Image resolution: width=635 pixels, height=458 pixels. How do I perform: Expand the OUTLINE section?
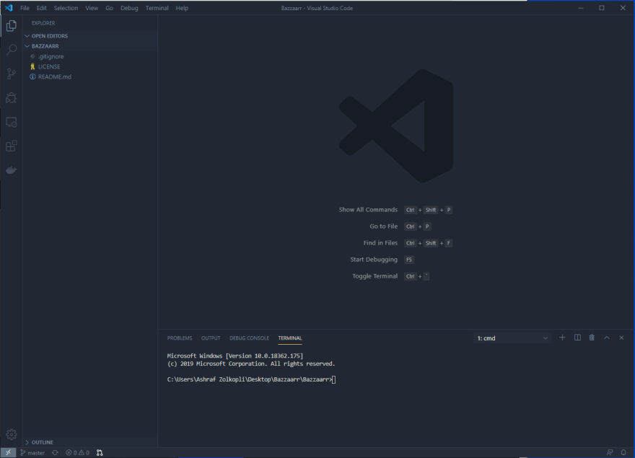(x=90, y=442)
